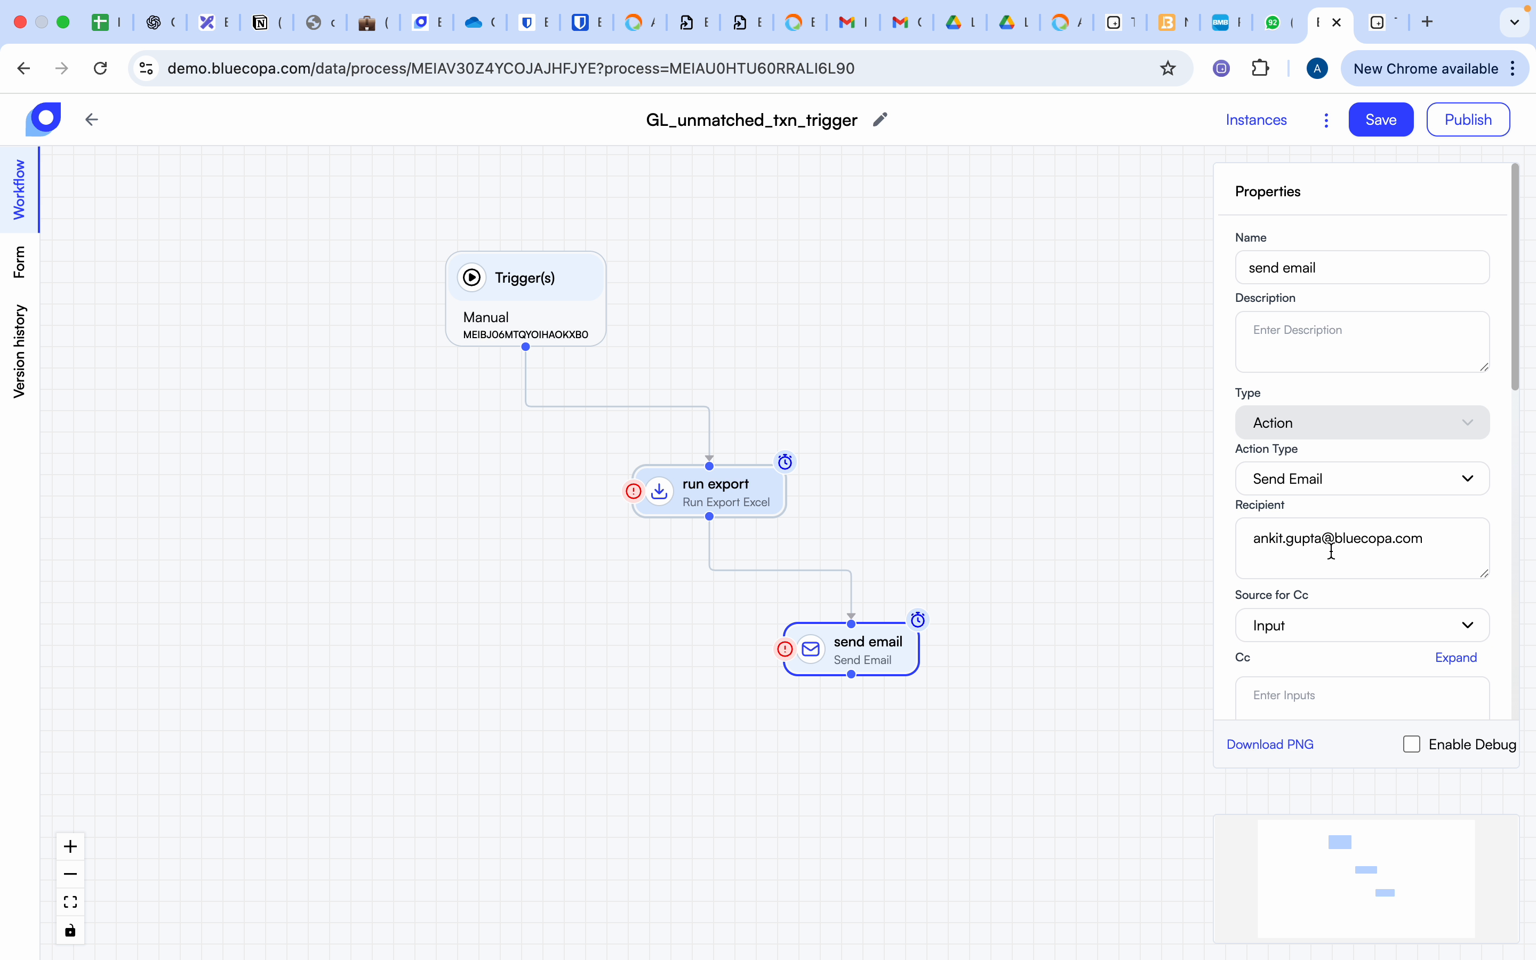Open the three-dot menu next to Instances
Image resolution: width=1536 pixels, height=960 pixels.
[x=1326, y=119]
